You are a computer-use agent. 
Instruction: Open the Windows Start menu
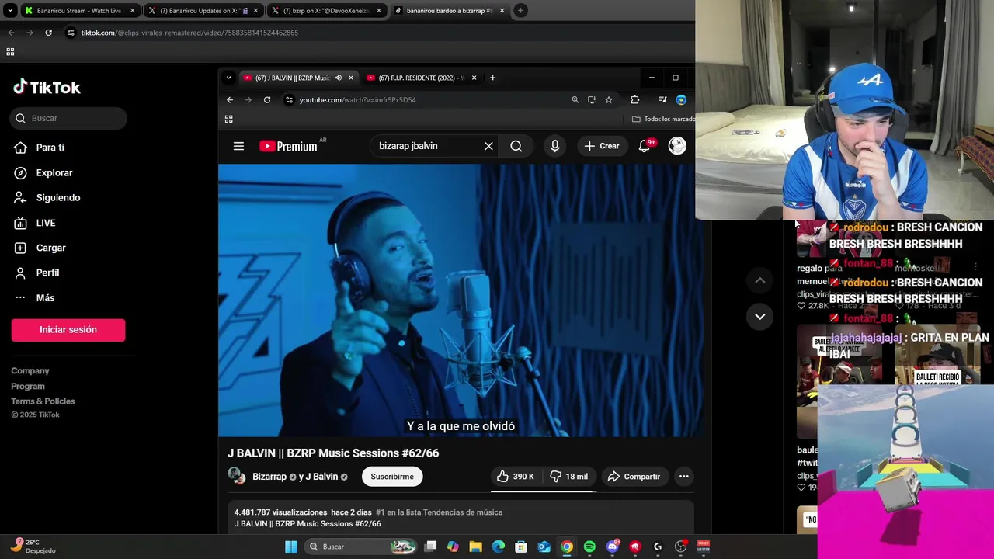pos(291,547)
